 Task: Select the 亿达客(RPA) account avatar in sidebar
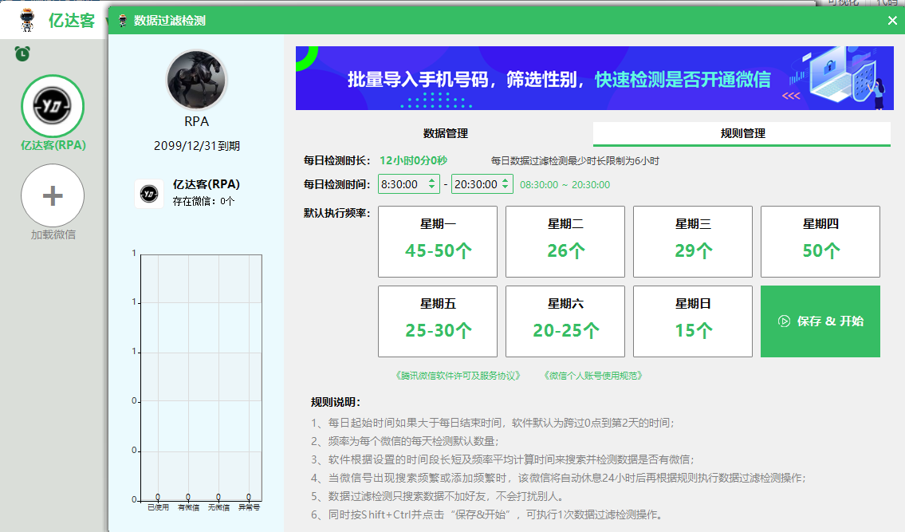point(53,106)
